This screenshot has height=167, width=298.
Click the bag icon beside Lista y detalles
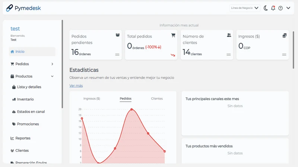coord(14,87)
